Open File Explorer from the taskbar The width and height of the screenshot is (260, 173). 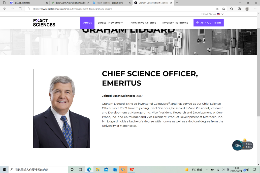[98, 169]
